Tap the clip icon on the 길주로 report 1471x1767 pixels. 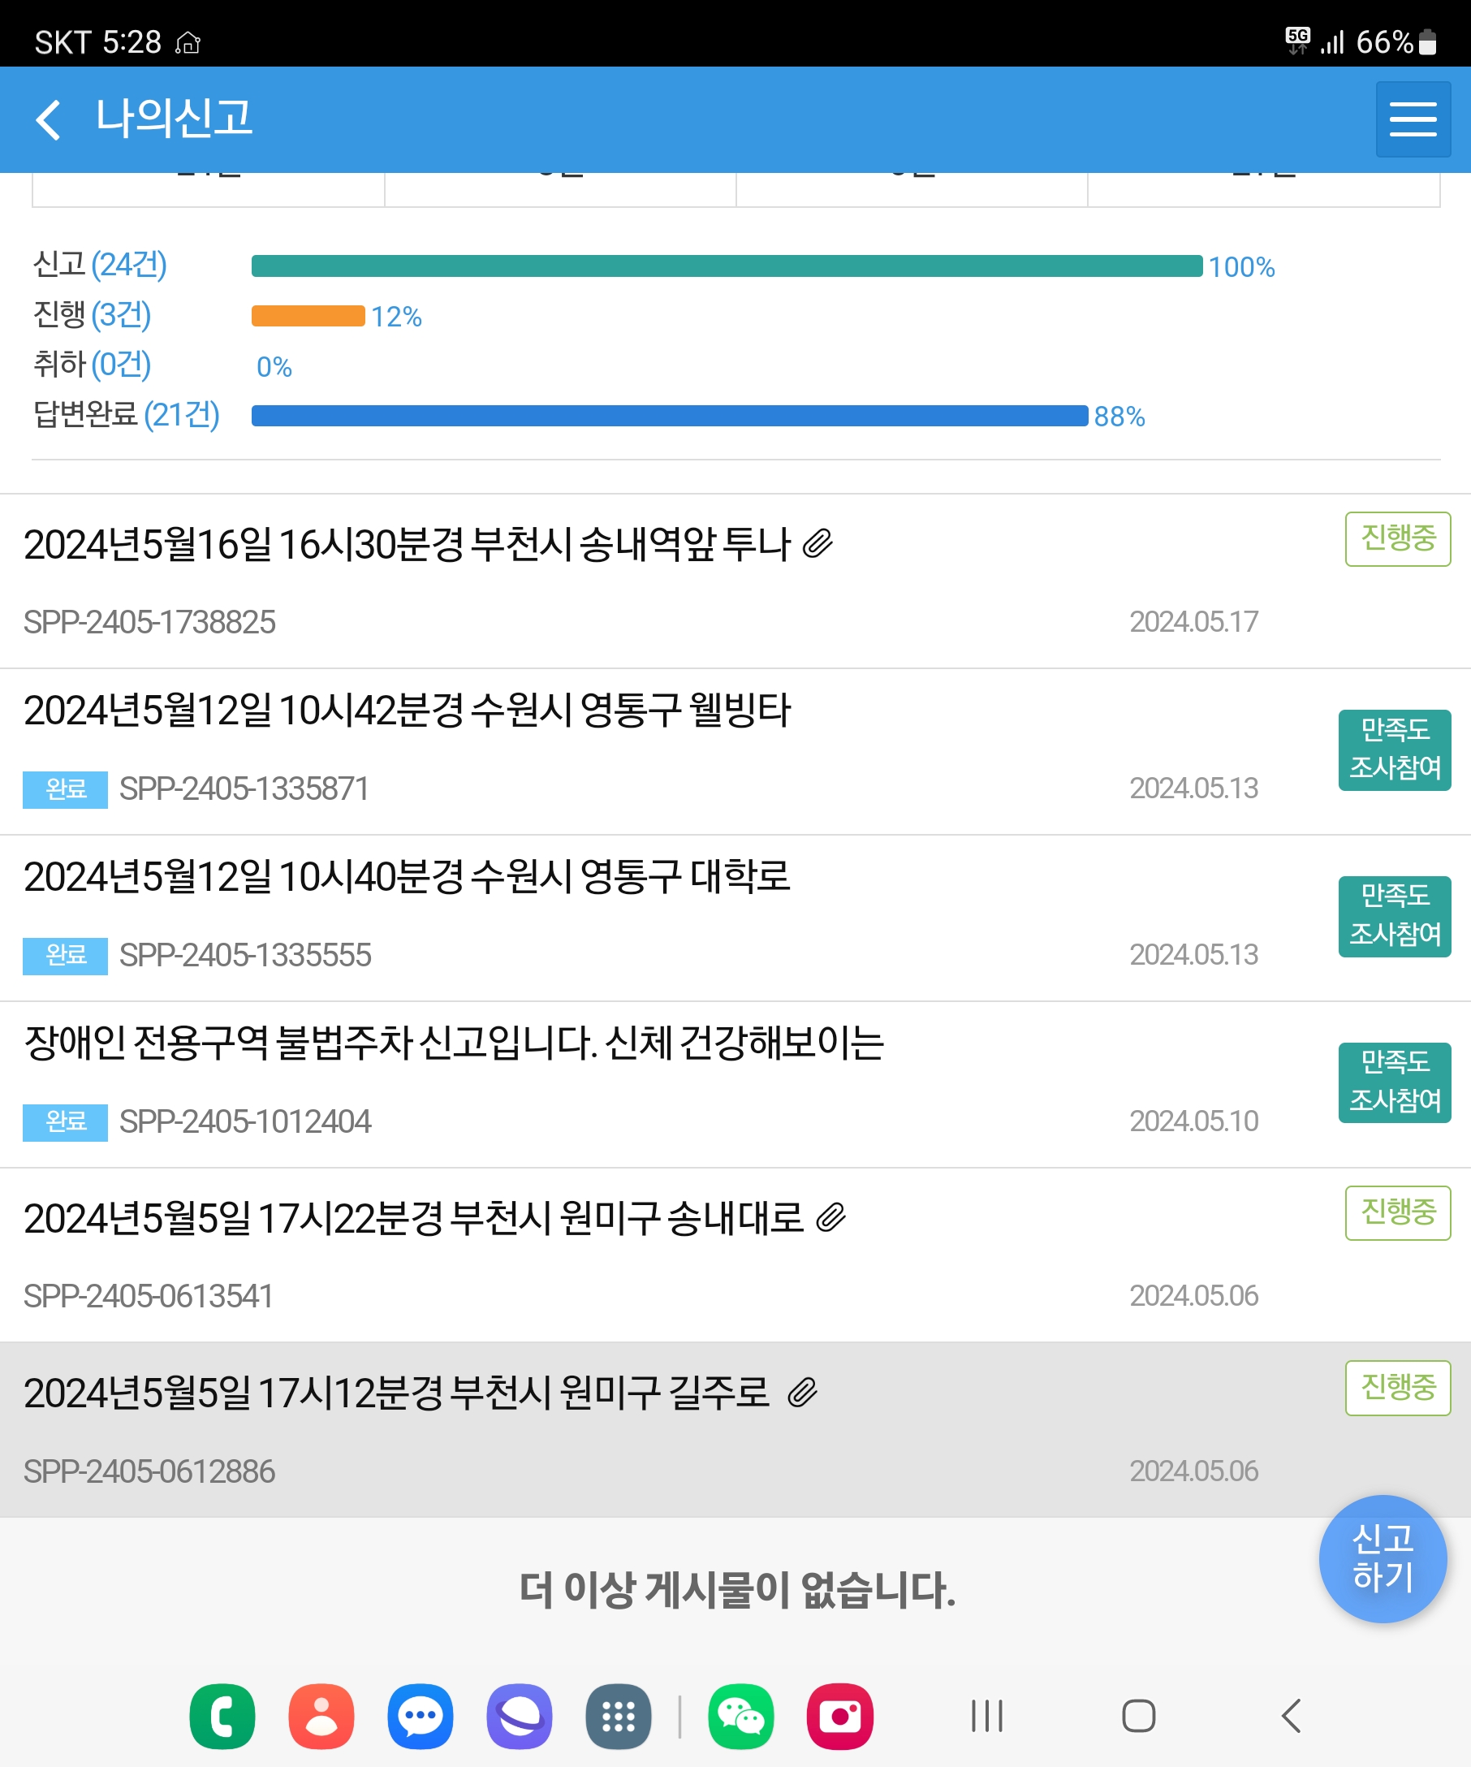pos(802,1393)
